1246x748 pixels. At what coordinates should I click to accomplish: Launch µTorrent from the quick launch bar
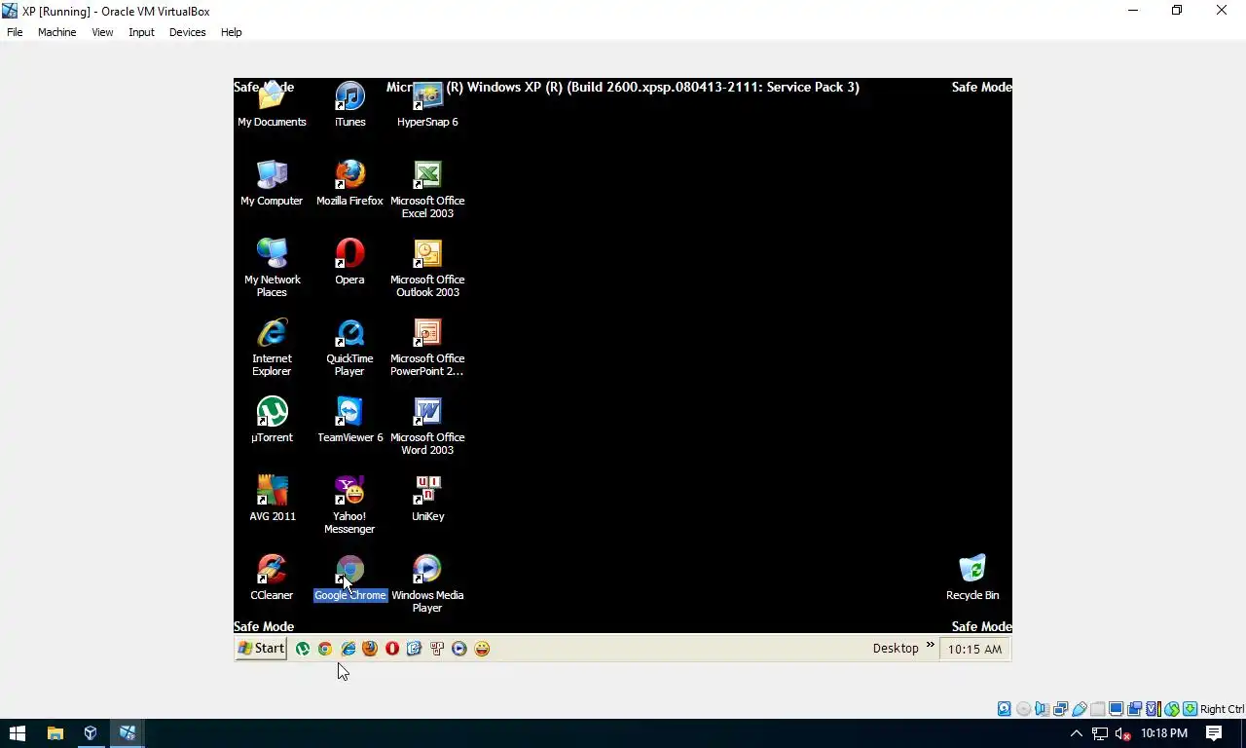[x=303, y=649]
